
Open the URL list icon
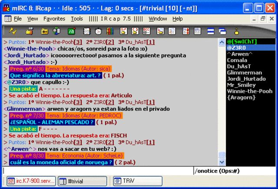[x=197, y=31]
